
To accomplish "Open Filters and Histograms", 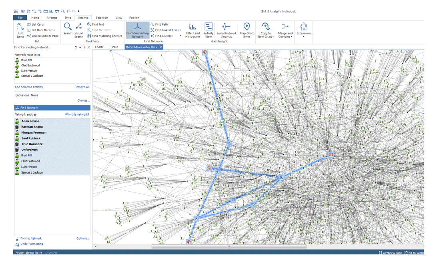I will [x=192, y=30].
